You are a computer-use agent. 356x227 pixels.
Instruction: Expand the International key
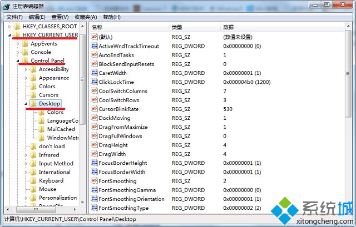[x=26, y=172]
